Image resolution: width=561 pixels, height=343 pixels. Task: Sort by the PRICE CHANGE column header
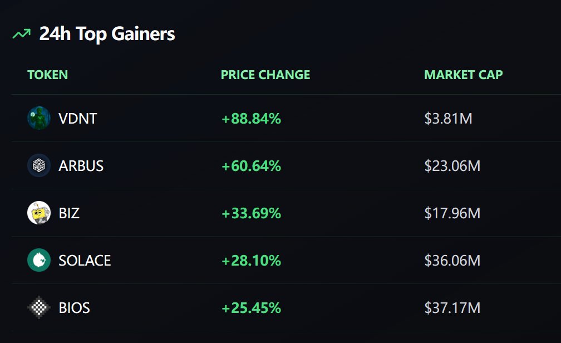tap(265, 75)
